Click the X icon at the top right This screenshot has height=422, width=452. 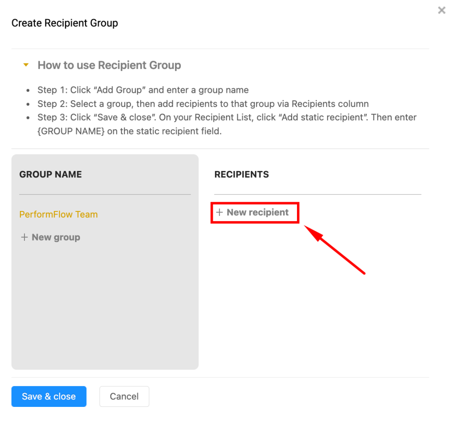pyautogui.click(x=441, y=10)
